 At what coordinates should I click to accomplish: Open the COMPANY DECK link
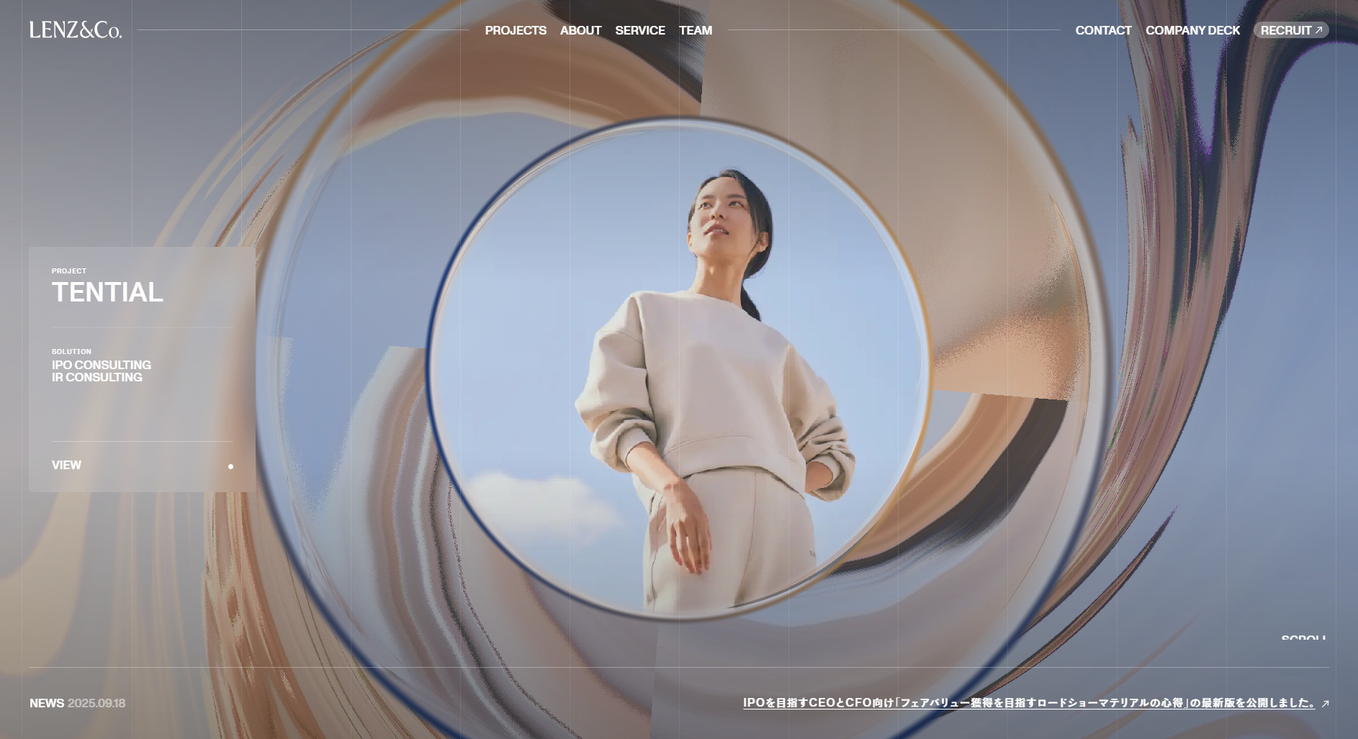1192,30
